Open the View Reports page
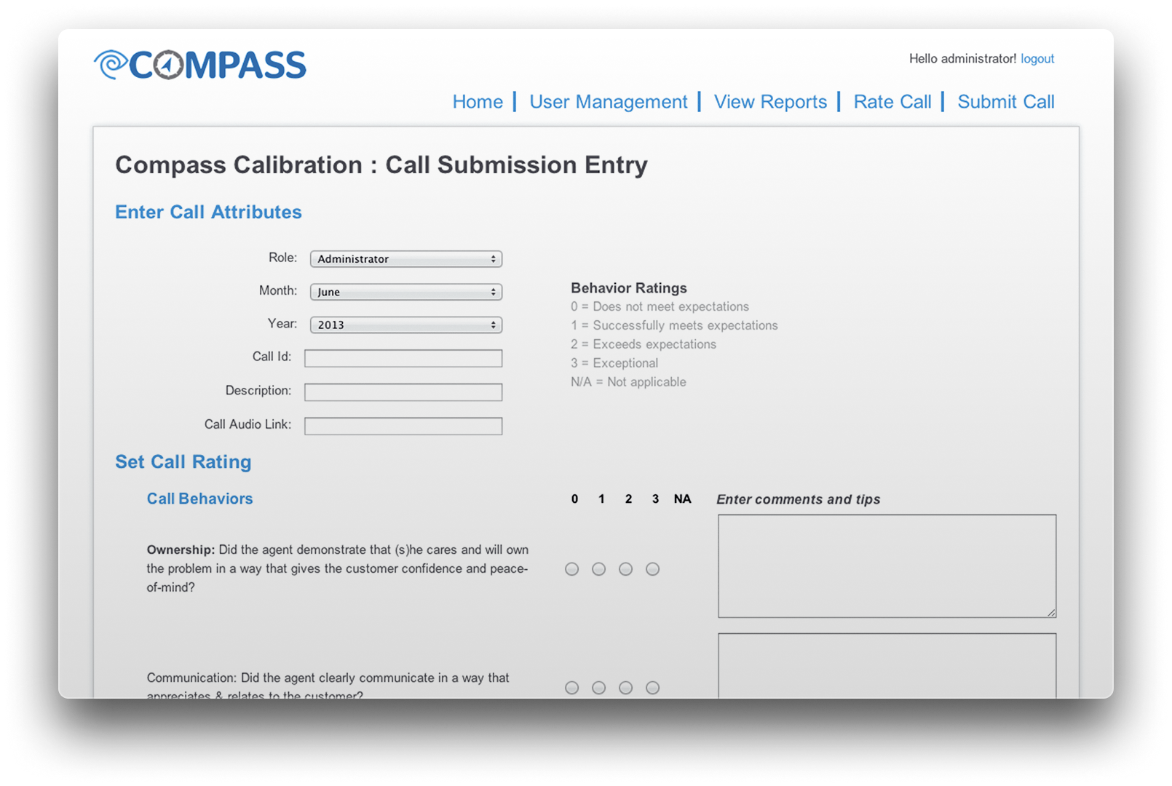This screenshot has width=1172, height=786. (770, 102)
